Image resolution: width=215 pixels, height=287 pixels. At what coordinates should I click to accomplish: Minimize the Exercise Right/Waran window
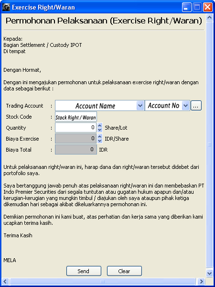click(186, 8)
